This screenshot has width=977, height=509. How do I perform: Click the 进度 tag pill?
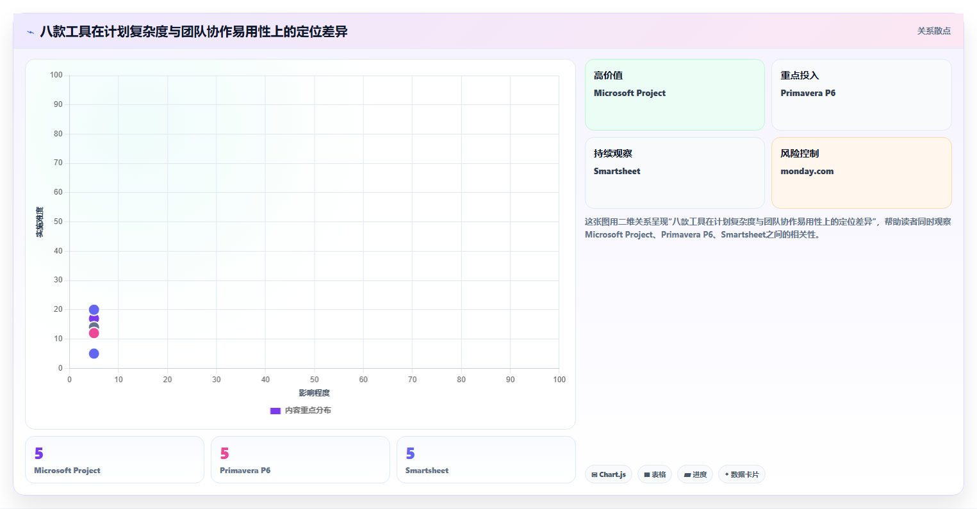695,474
